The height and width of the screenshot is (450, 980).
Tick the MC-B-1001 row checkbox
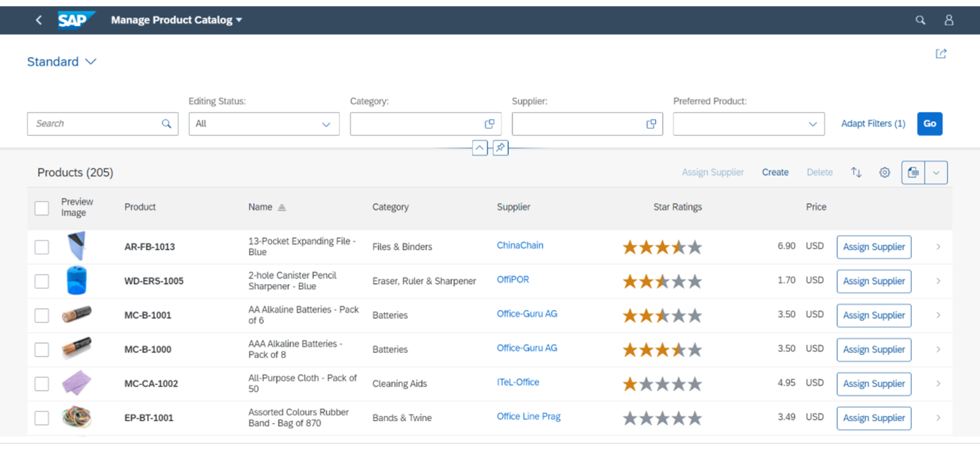point(42,315)
